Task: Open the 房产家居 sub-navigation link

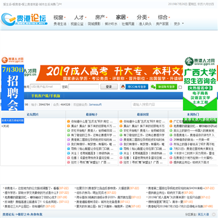Action: pyautogui.click(x=162, y=24)
